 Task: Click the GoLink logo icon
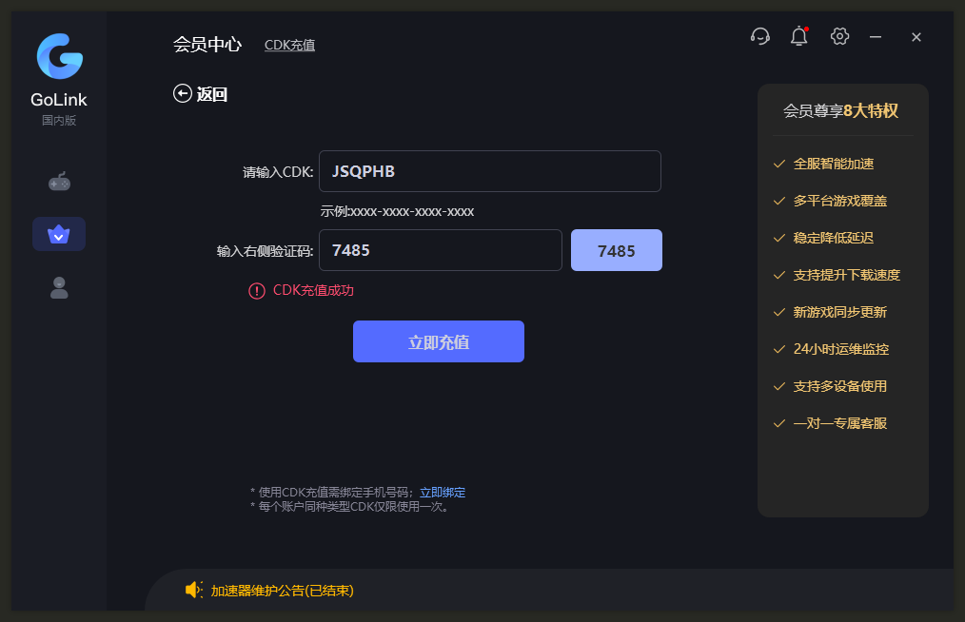60,56
